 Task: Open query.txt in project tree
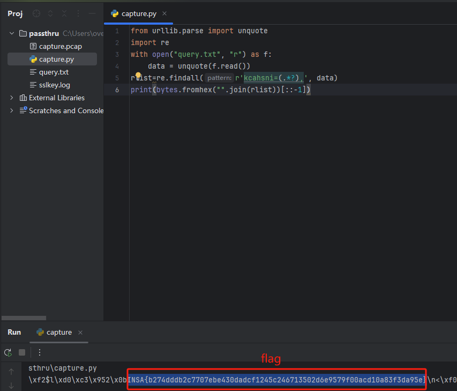[x=54, y=72]
